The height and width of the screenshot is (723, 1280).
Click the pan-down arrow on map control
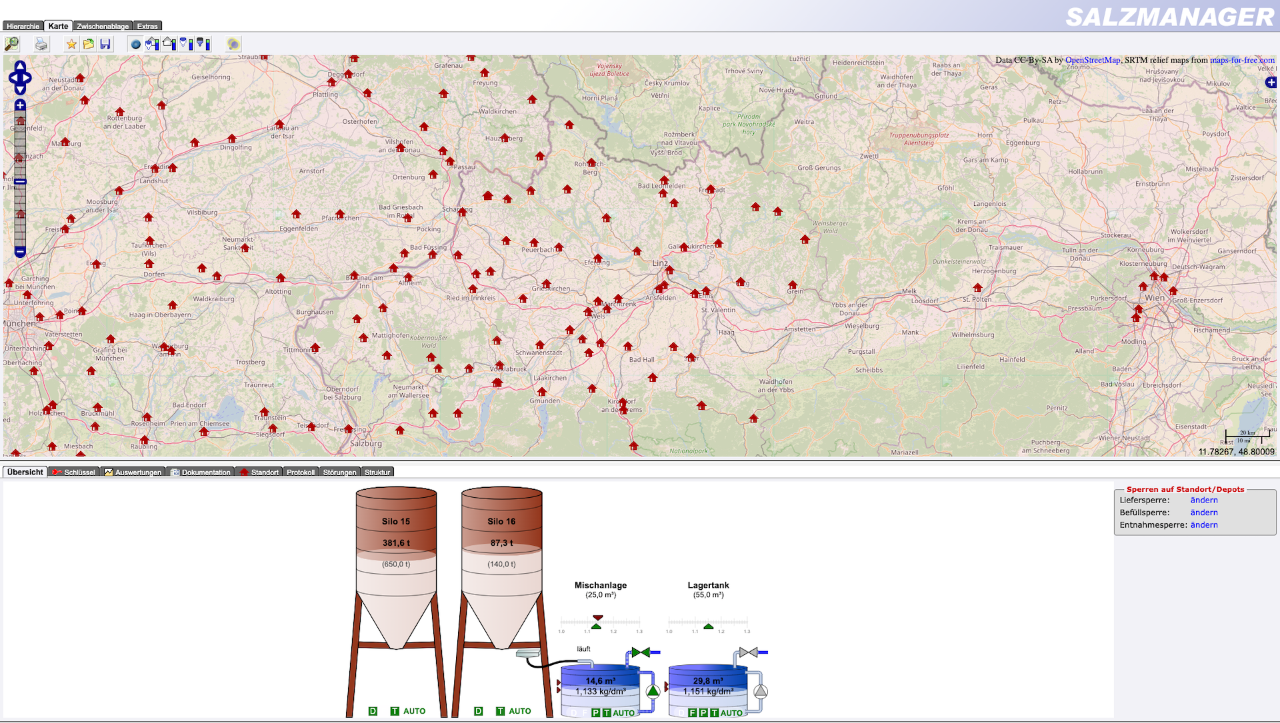click(x=20, y=90)
